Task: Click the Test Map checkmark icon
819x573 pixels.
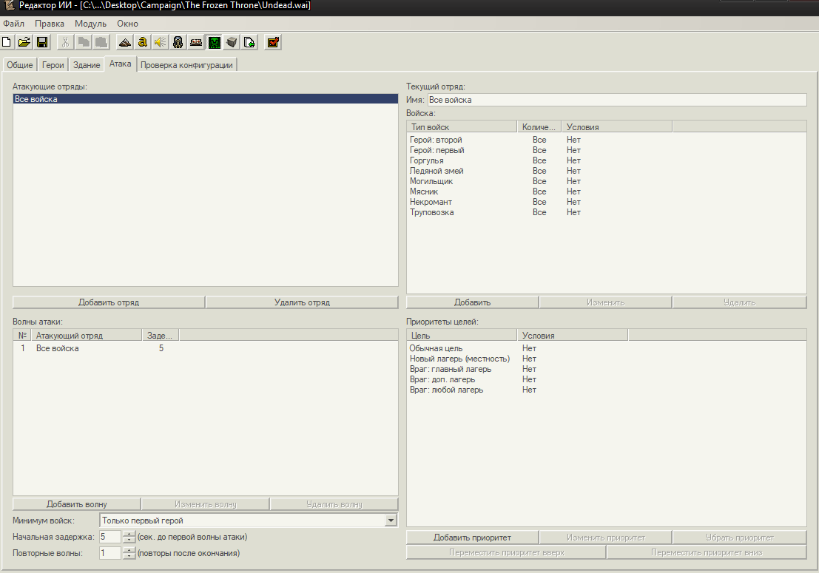Action: [x=273, y=42]
